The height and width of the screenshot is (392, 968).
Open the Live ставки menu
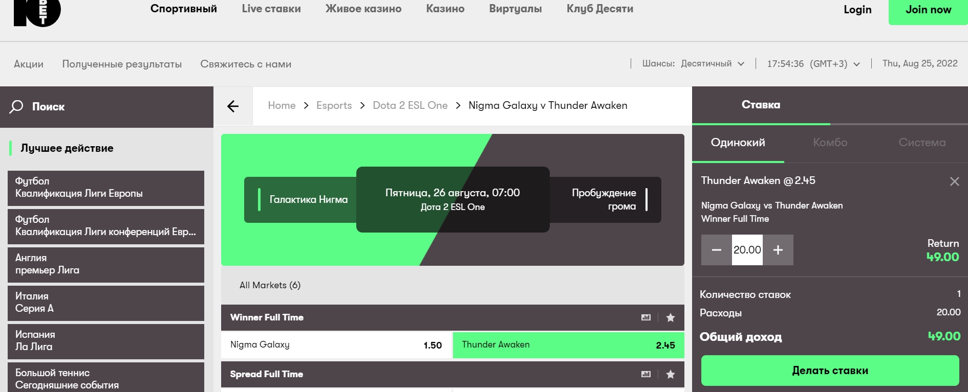[x=271, y=9]
